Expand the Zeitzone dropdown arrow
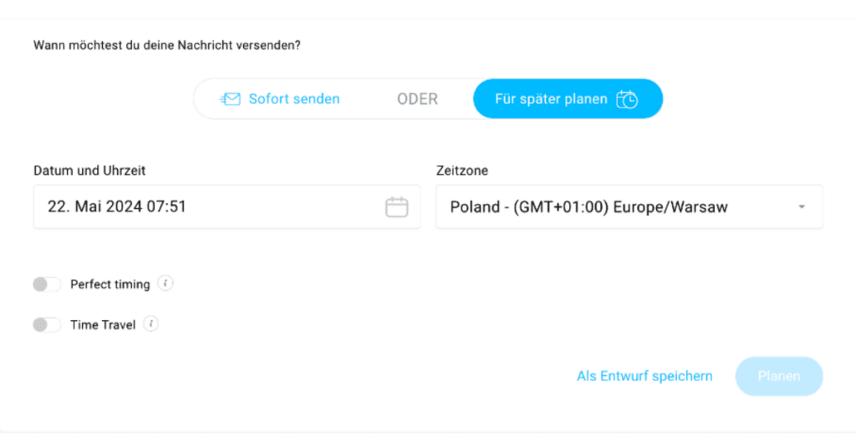 (x=802, y=206)
